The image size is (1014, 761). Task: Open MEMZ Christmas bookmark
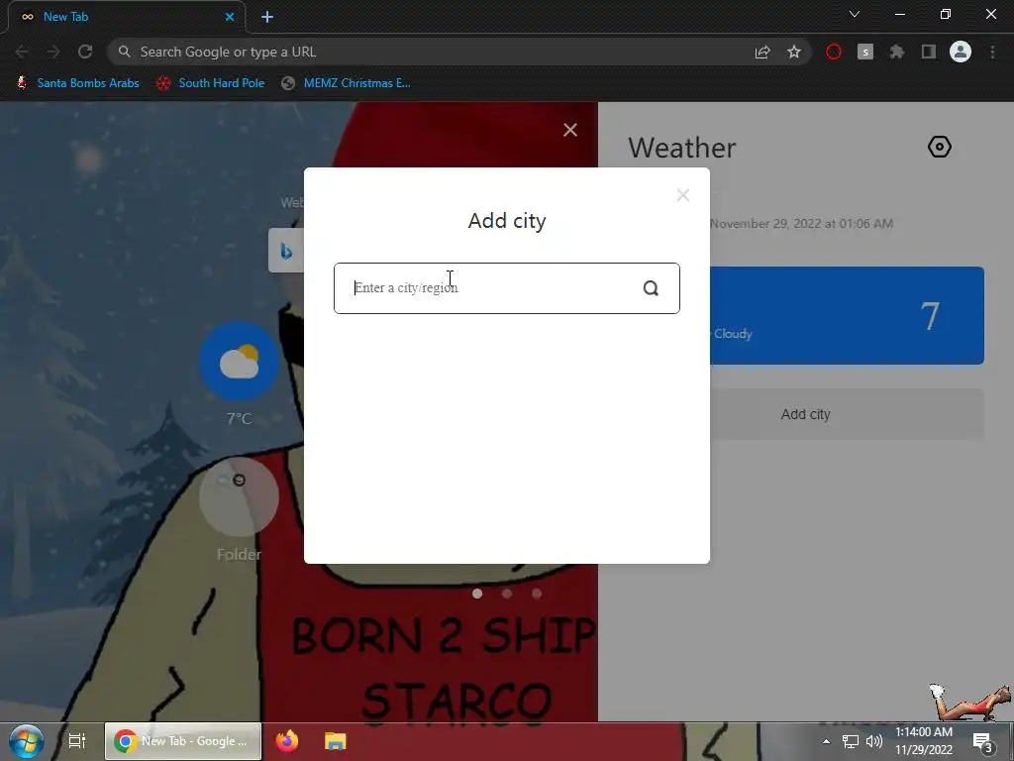click(x=346, y=83)
